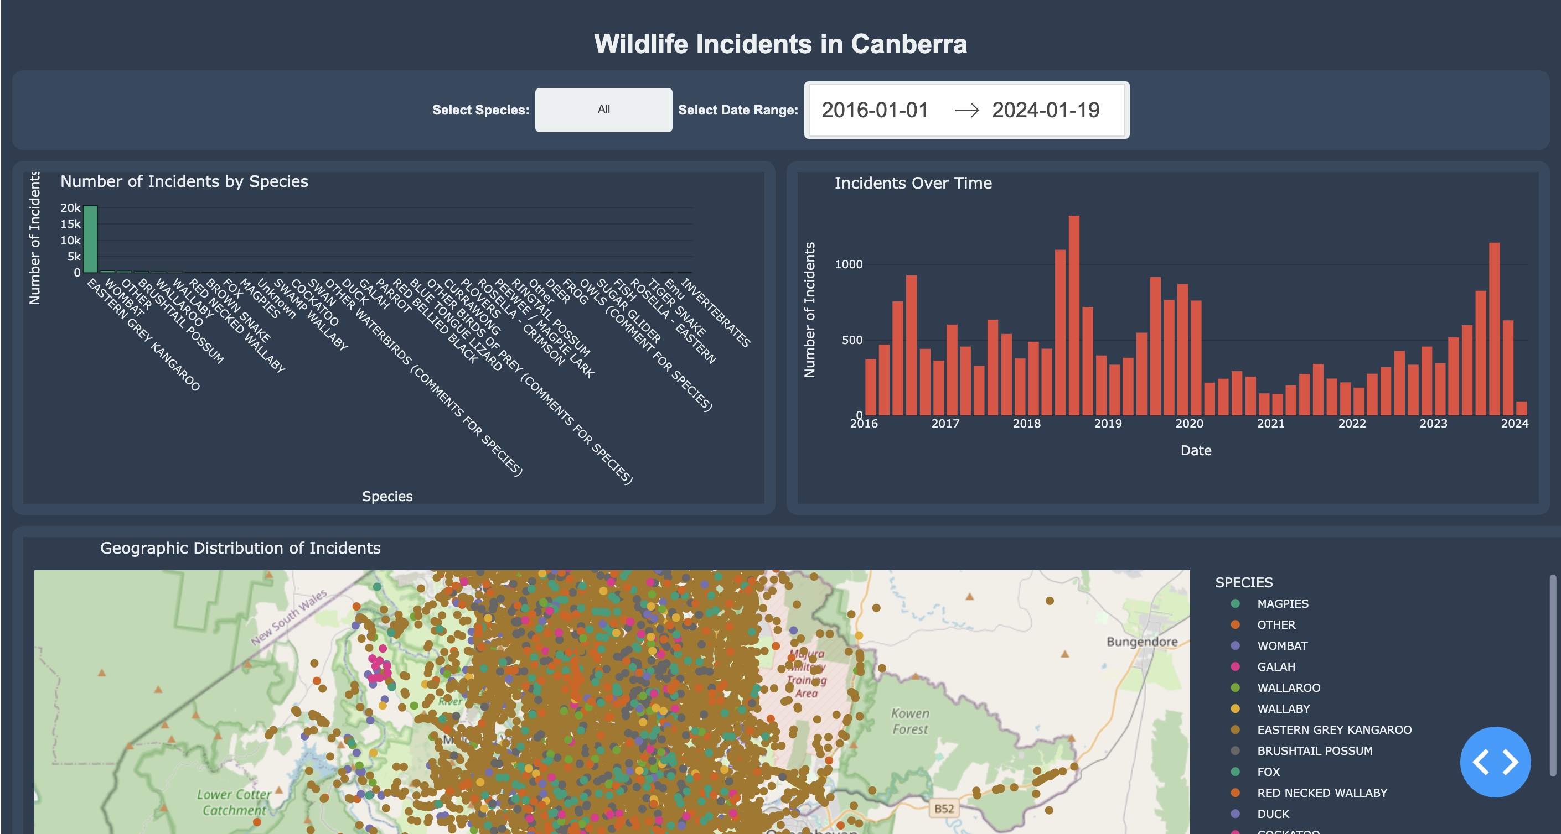Screen dimensions: 1561x834
Task: Click the end date 2024-01-19 field
Action: pos(1045,110)
